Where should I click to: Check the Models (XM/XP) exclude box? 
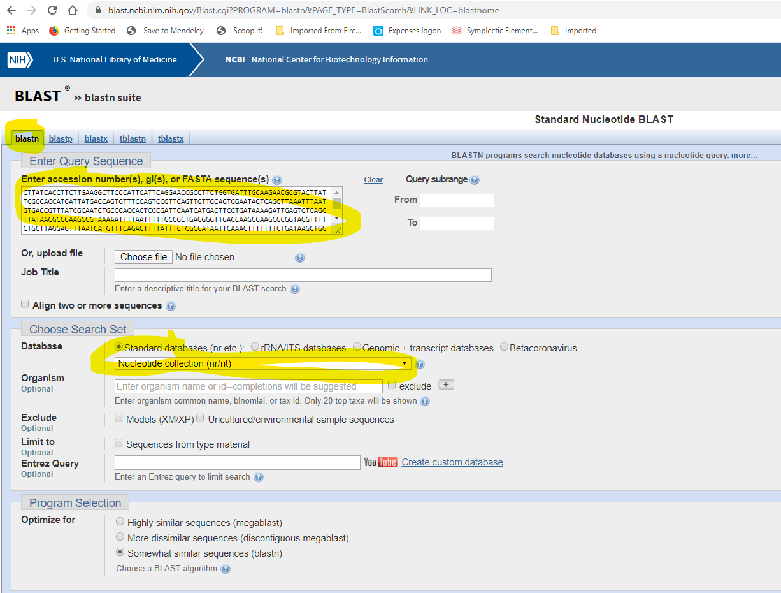[118, 418]
